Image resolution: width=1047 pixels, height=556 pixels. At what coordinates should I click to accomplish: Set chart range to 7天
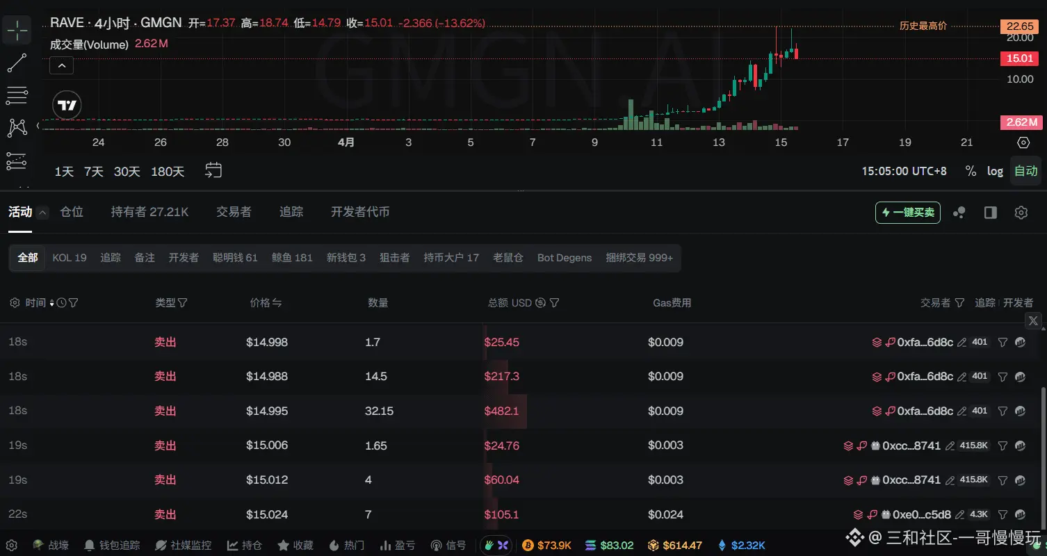pos(94,171)
